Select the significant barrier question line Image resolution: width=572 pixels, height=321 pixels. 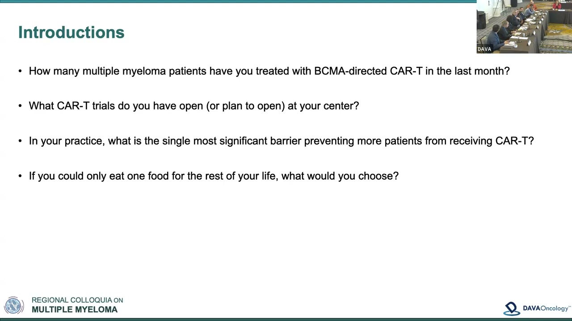click(282, 141)
